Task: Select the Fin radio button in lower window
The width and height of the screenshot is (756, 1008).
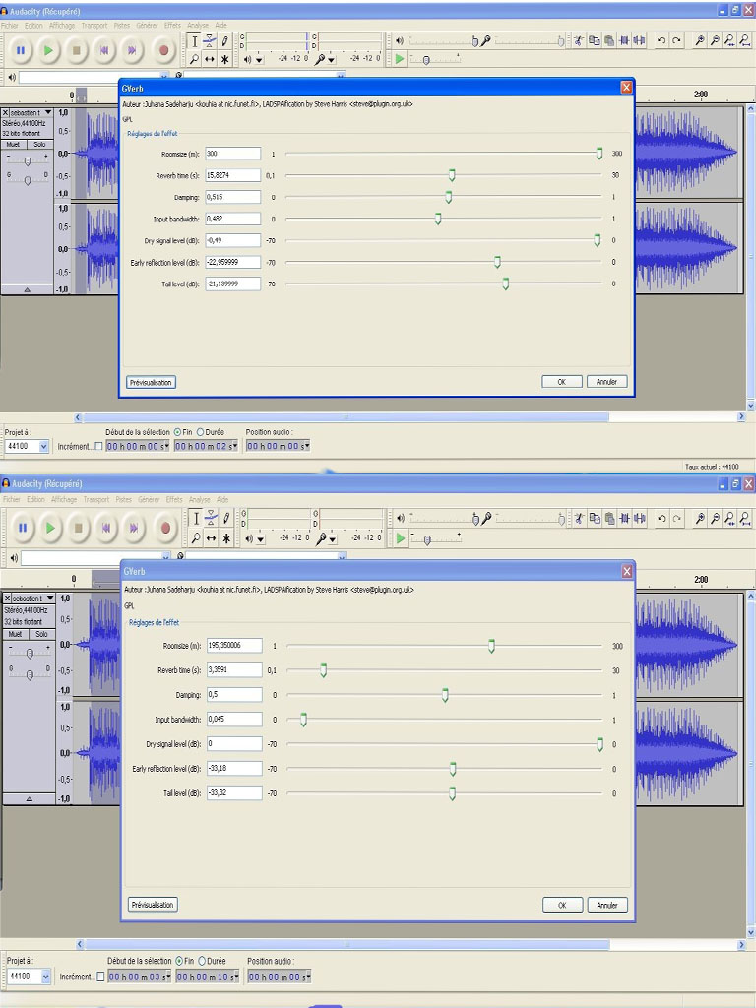Action: point(178,961)
